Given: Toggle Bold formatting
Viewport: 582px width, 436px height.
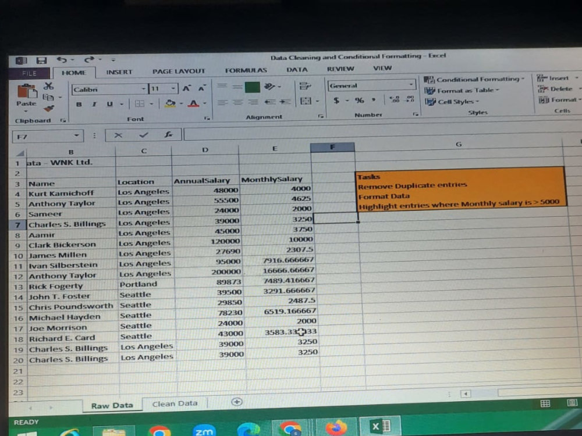Looking at the screenshot, I should point(79,105).
